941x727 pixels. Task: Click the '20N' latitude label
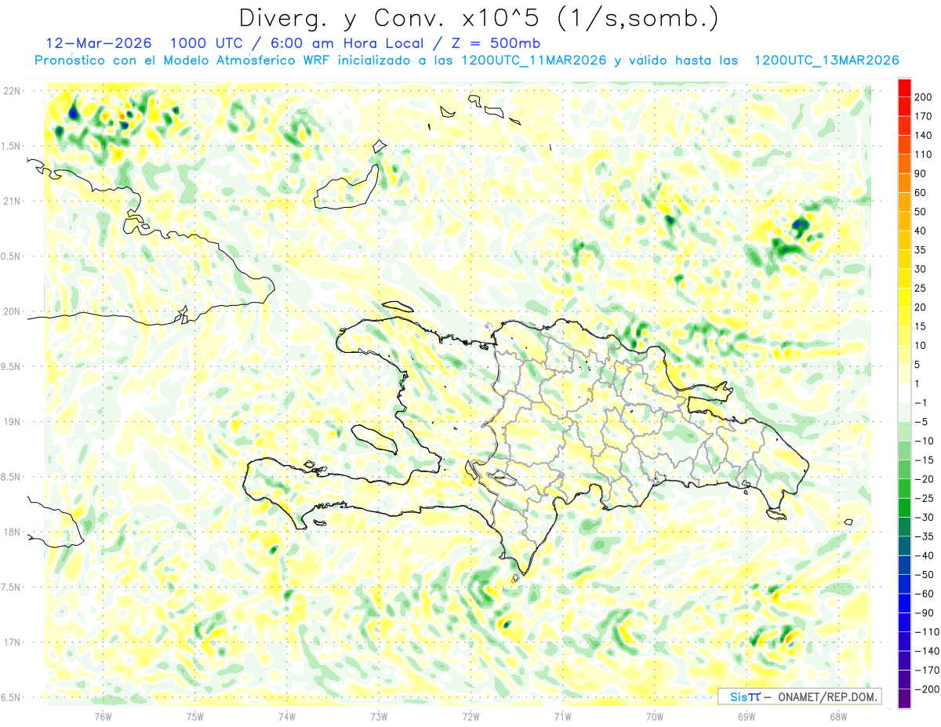[x=12, y=311]
